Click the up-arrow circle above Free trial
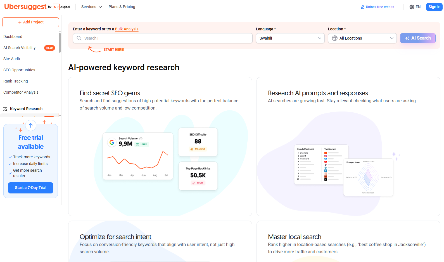The width and height of the screenshot is (444, 262). (31, 125)
